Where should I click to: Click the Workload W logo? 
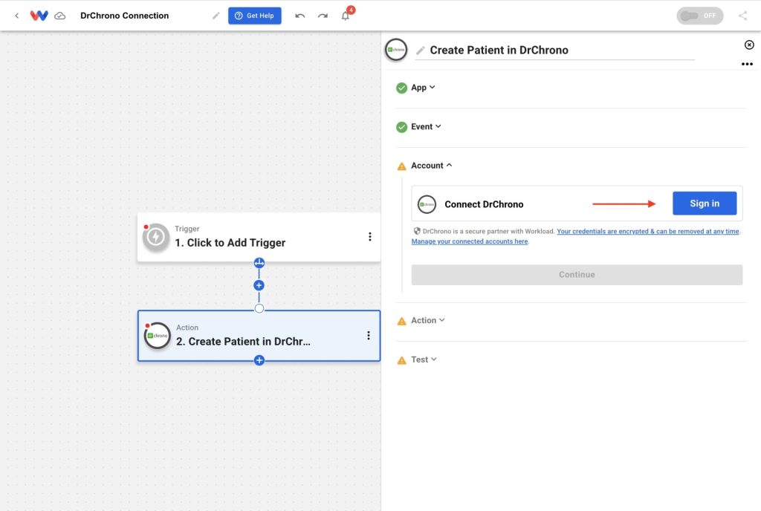point(39,16)
